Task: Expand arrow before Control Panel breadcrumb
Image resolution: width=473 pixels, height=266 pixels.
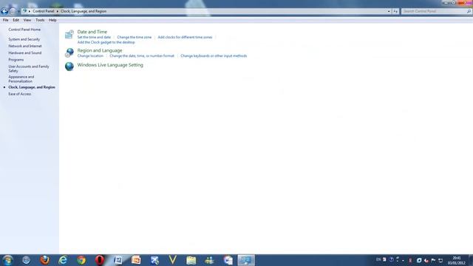Action: click(x=30, y=11)
